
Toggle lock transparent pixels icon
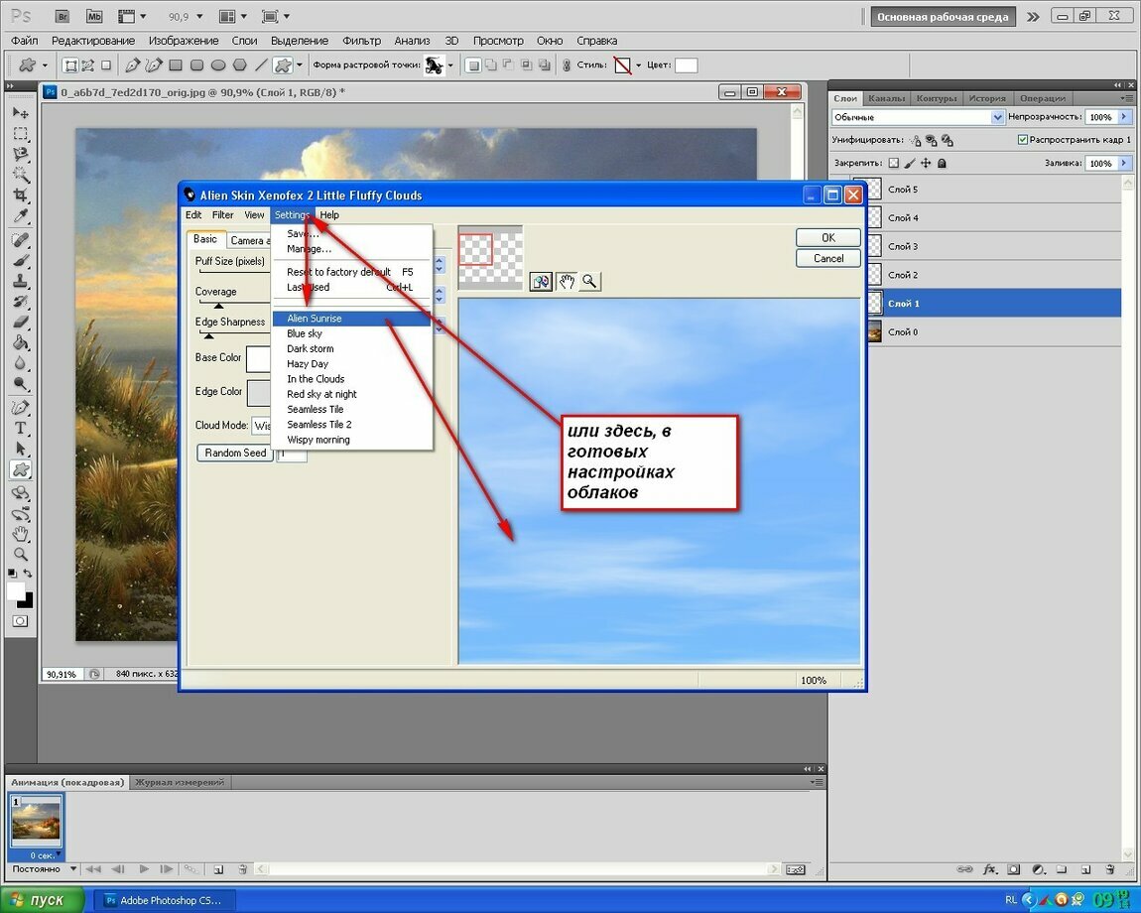894,163
